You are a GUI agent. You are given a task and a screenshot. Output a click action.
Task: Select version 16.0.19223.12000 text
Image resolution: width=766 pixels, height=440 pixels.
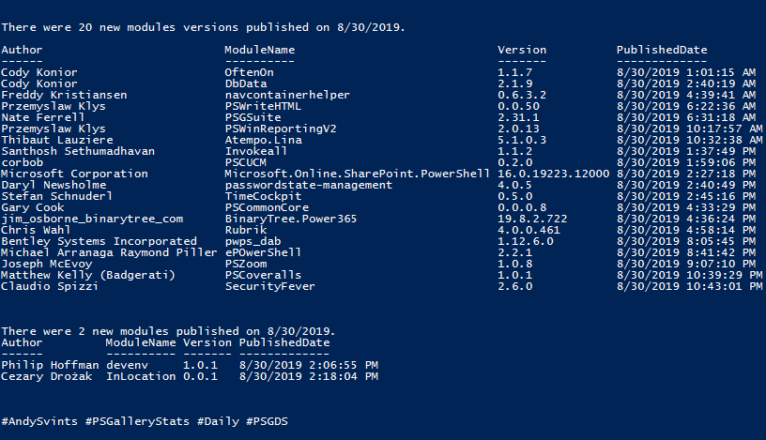point(554,174)
